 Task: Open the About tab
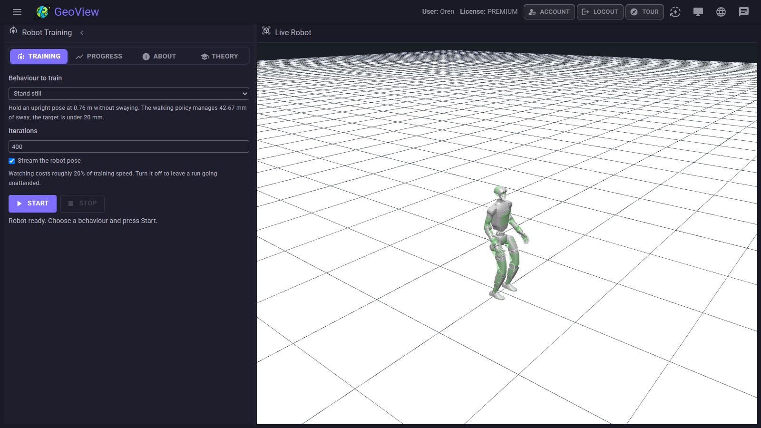point(159,56)
